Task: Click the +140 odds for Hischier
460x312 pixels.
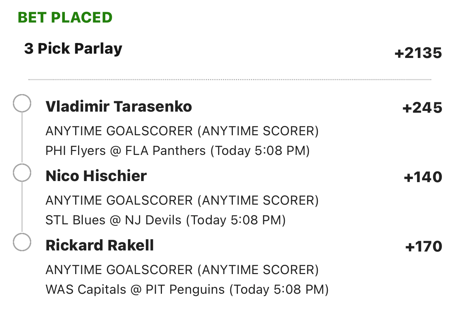Action: coord(423,177)
